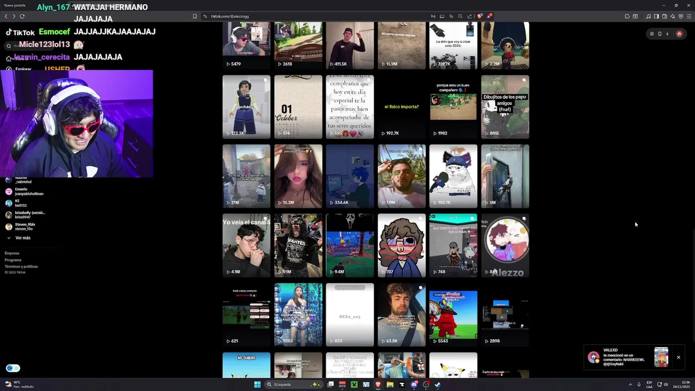695x391 pixels.
Task: Open the Brave Wallet icon
Action: click(664, 16)
